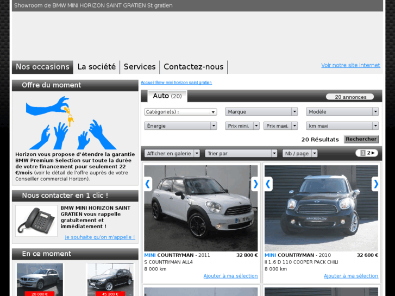Add the 32 600 € Countryman to selection
Image resolution: width=395 pixels, height=296 pixels.
coord(351,276)
